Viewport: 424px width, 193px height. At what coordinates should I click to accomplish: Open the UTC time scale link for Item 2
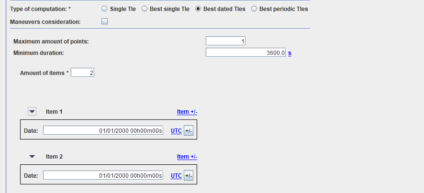(x=176, y=176)
